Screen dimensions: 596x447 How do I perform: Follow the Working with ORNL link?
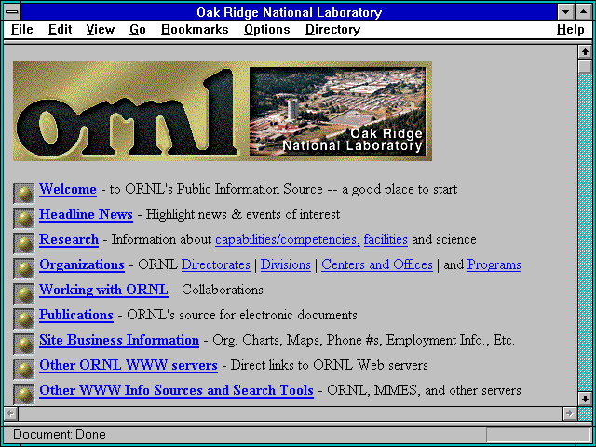point(103,290)
